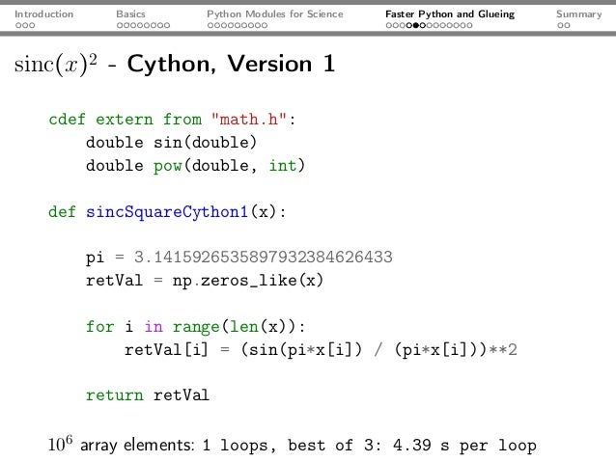Open the Python Modules for Science section
Screen dimensions: 616x462
coord(275,14)
